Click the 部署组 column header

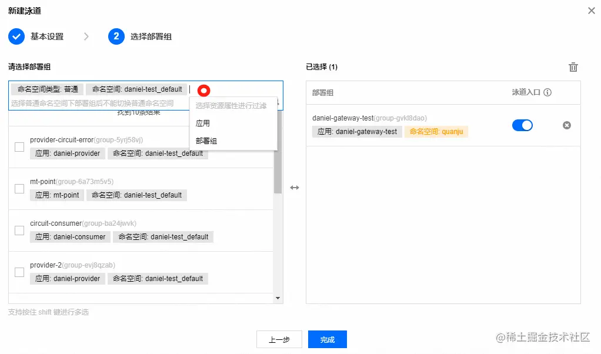pos(323,93)
